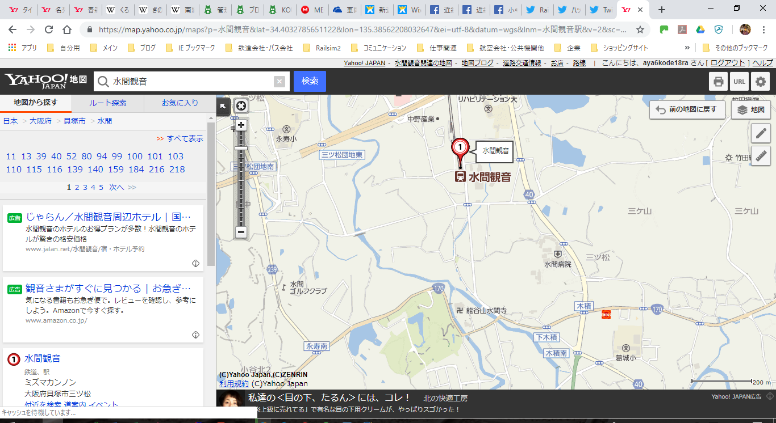This screenshot has height=423, width=776.
Task: Click the browser home button
Action: pyautogui.click(x=67, y=29)
